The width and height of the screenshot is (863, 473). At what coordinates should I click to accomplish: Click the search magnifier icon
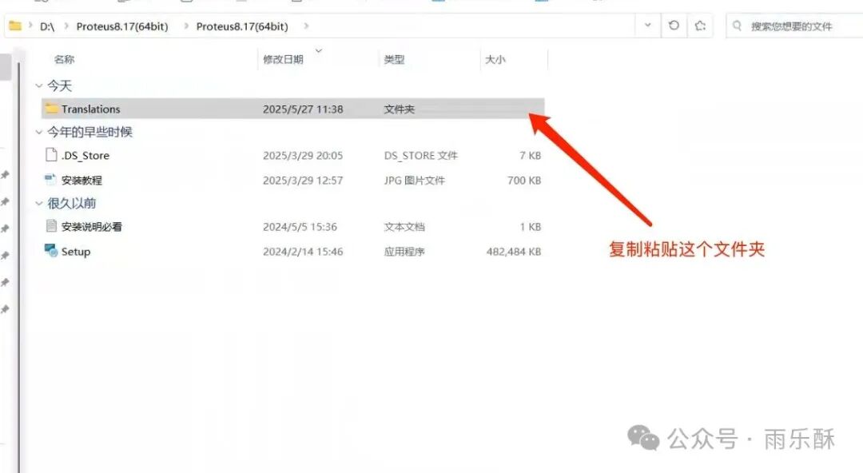pyautogui.click(x=738, y=26)
